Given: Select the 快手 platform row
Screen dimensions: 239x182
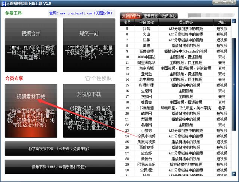Looking at the screenshot, I should pos(176,40).
